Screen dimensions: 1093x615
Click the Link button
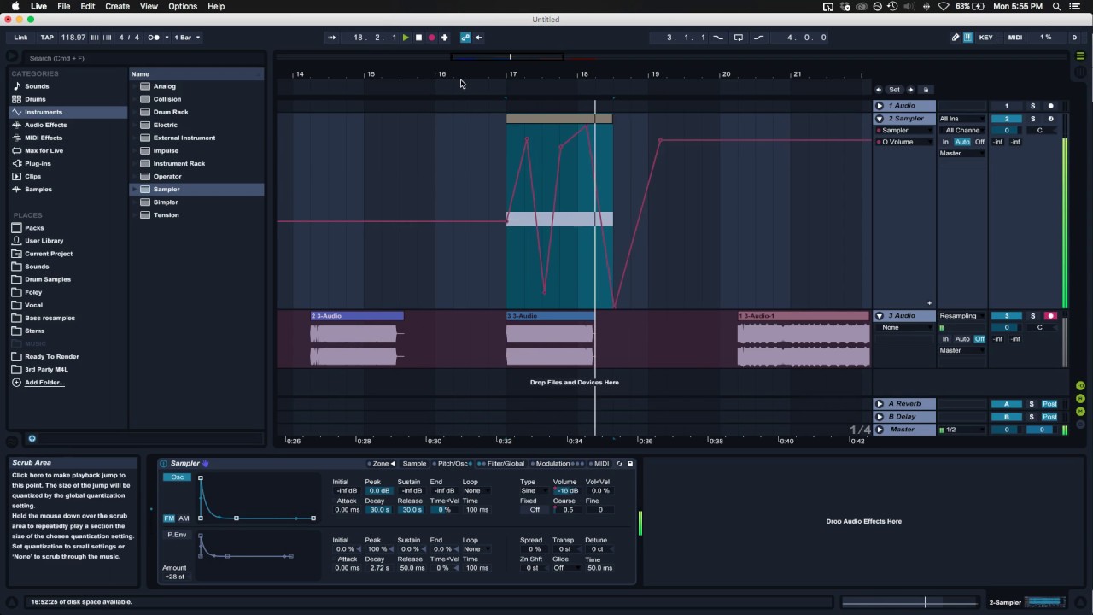pos(20,38)
